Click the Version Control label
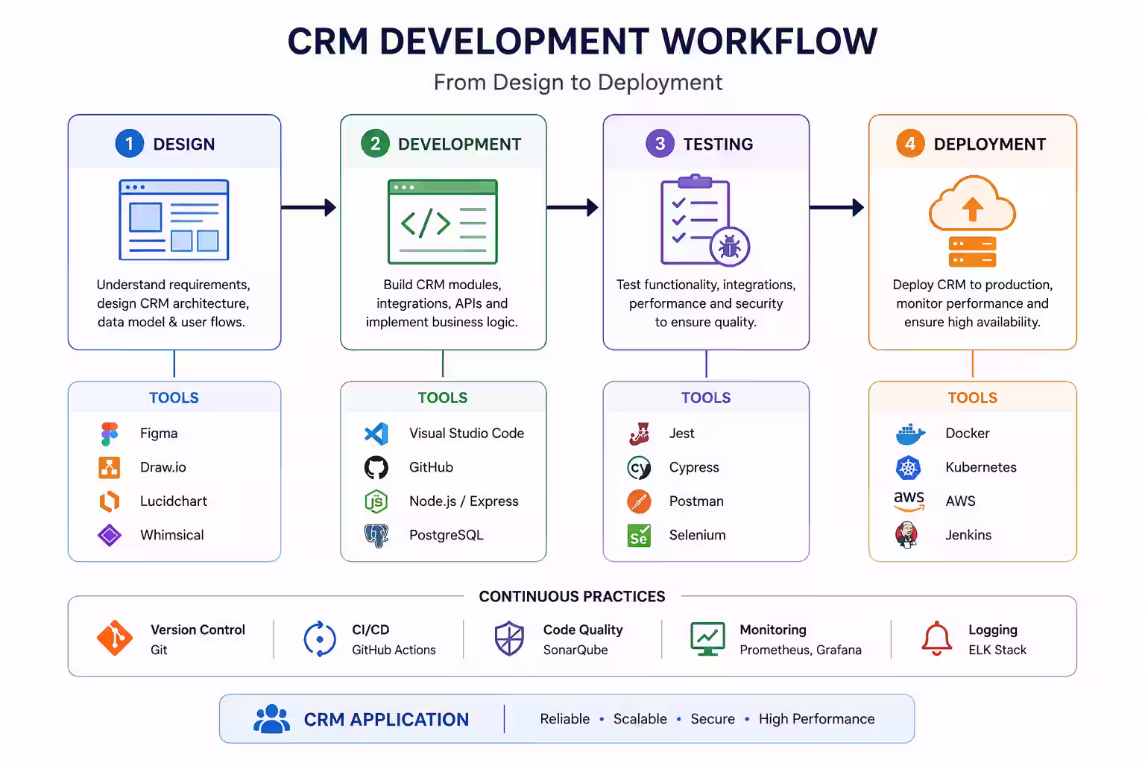Image resolution: width=1145 pixels, height=763 pixels. 198,630
